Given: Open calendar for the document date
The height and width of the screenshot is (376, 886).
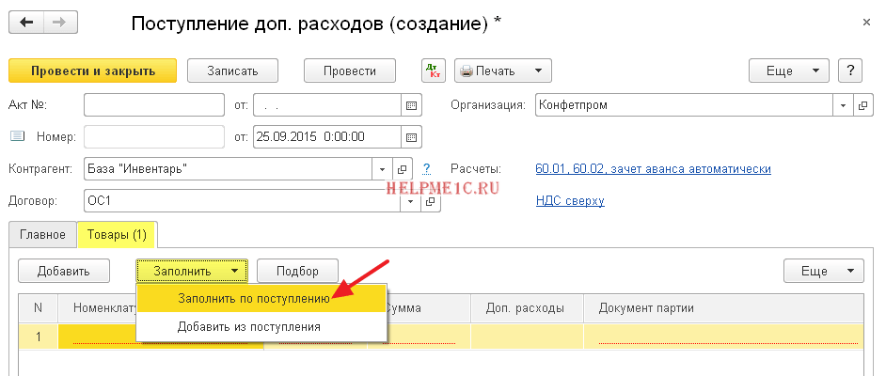Looking at the screenshot, I should point(411,136).
